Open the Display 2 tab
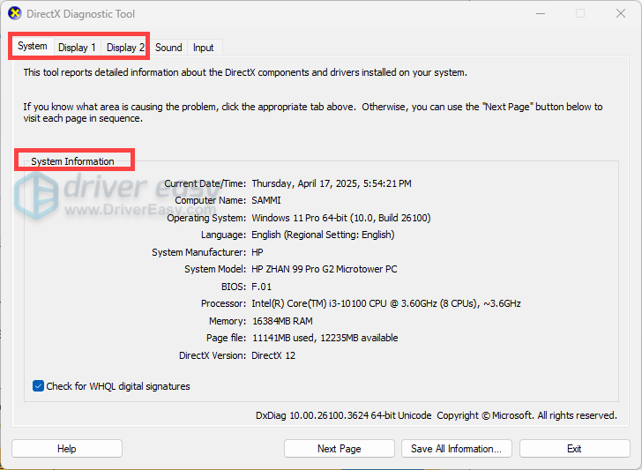Viewport: 642px width, 470px height. [x=125, y=48]
